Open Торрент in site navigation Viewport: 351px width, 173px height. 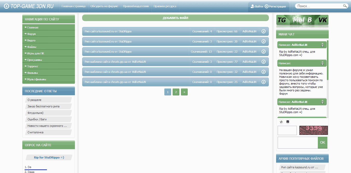pos(32,66)
